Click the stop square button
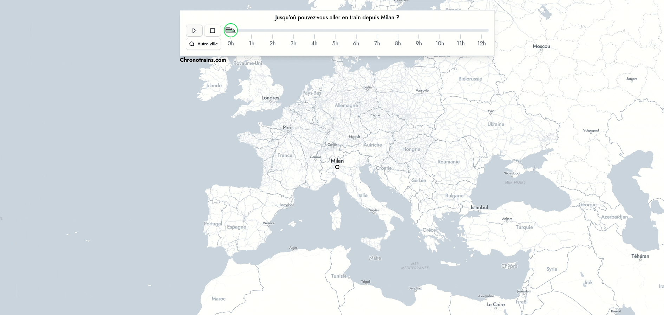 [x=213, y=31]
